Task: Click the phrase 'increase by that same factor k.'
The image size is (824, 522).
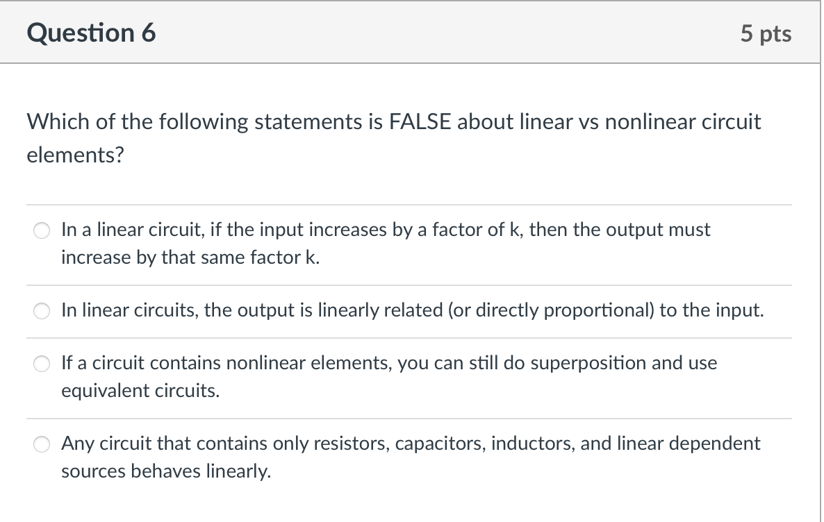Action: click(x=189, y=257)
